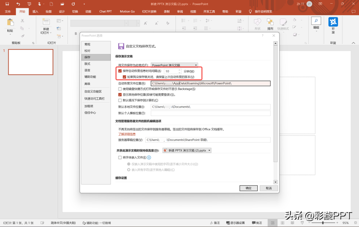
Task: Enable the embed fonts in file checkbox
Action: tap(120, 157)
